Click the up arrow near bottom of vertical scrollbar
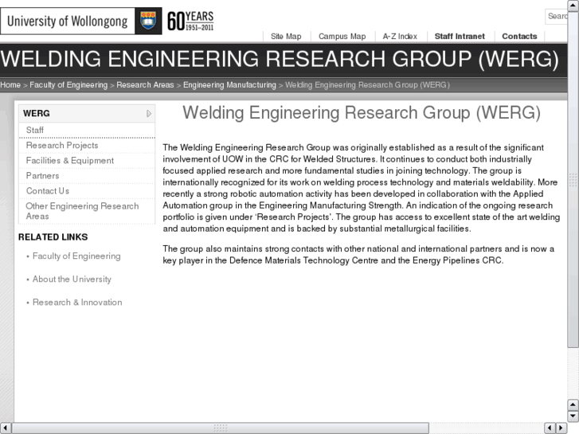The height and width of the screenshot is (434, 579). (x=573, y=405)
